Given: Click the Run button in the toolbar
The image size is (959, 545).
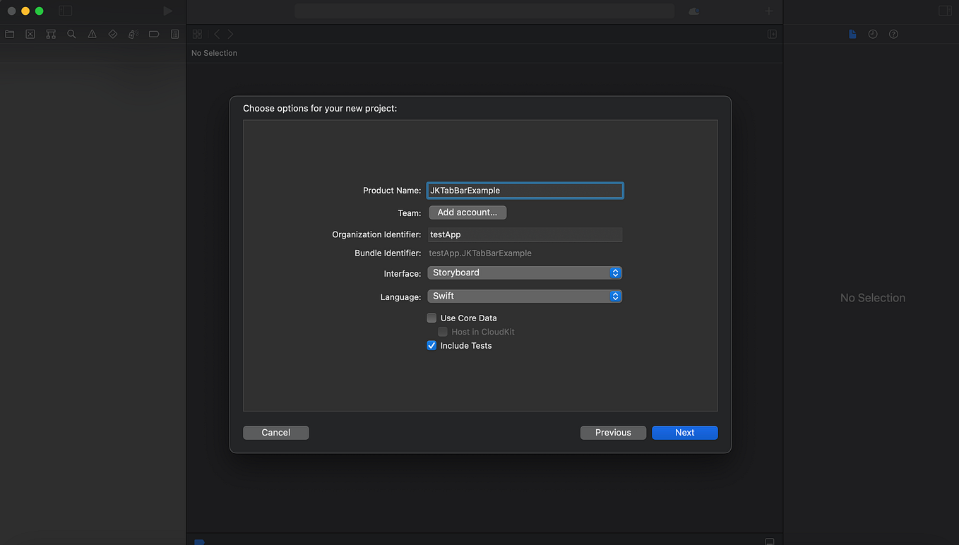Looking at the screenshot, I should pyautogui.click(x=167, y=11).
